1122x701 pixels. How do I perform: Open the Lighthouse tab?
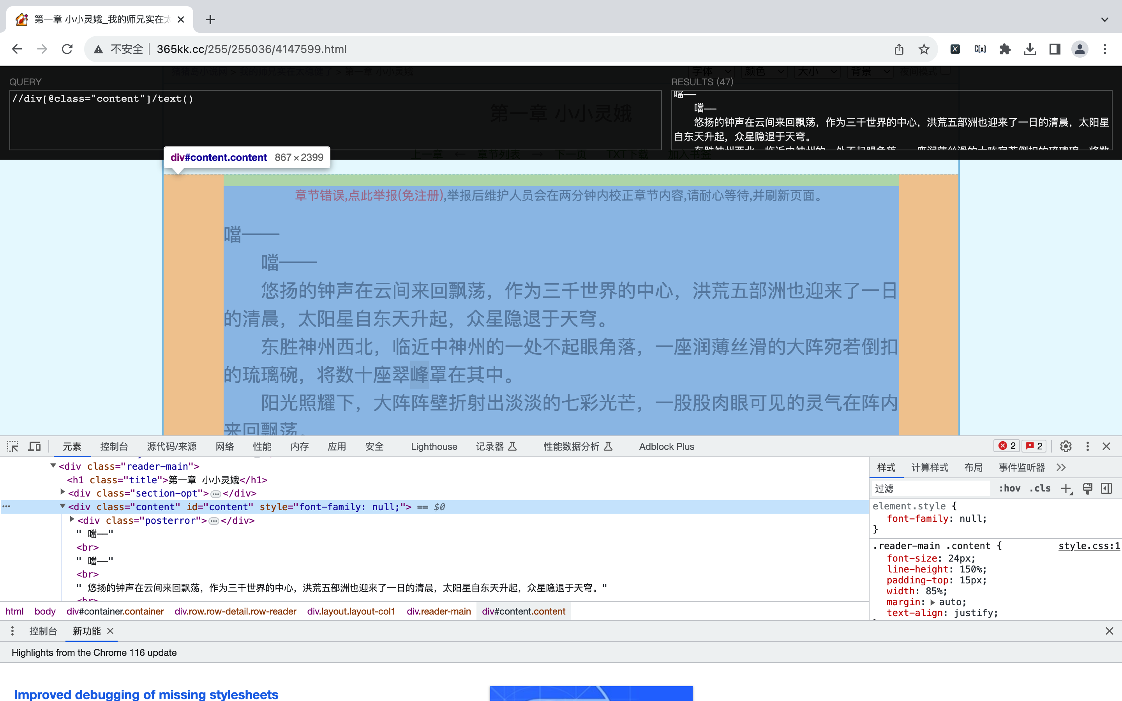434,446
